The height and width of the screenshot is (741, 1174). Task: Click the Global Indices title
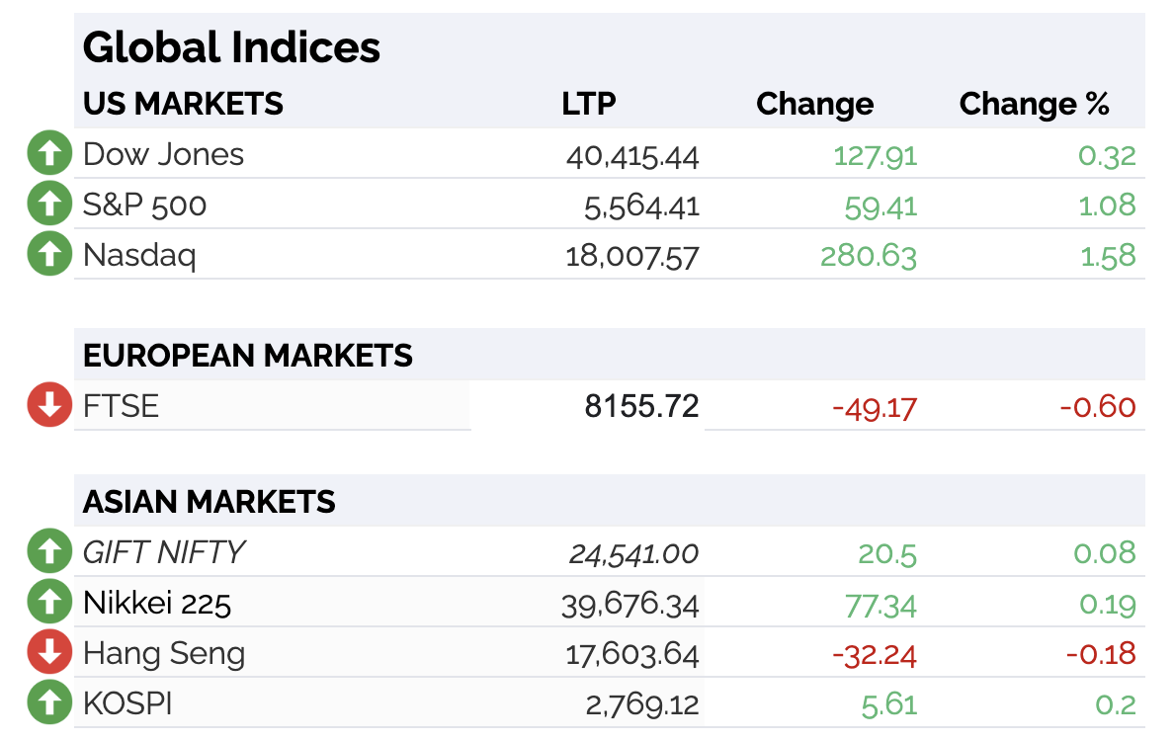tap(231, 47)
